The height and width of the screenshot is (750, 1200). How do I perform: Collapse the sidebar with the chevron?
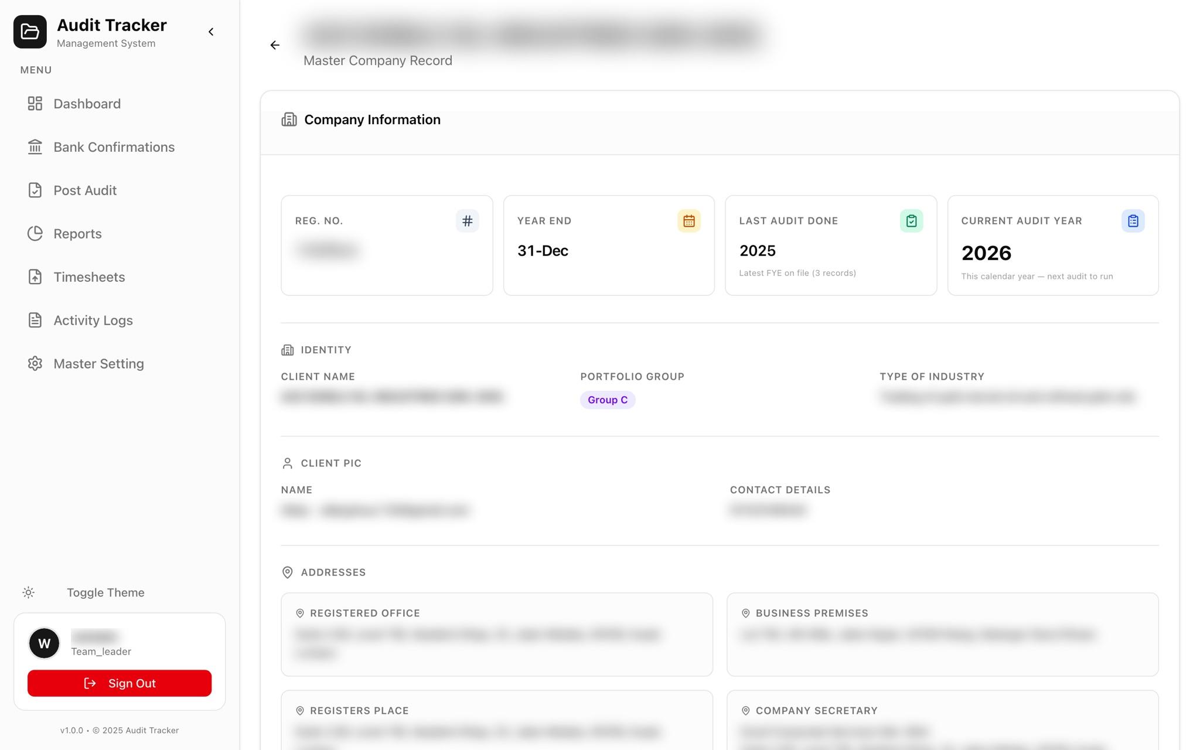(x=211, y=32)
